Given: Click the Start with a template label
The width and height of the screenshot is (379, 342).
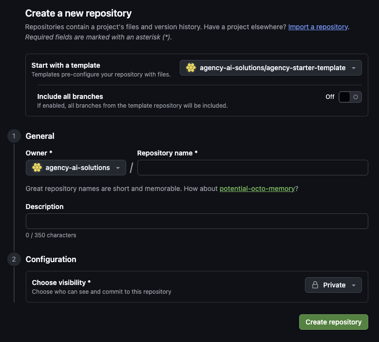Looking at the screenshot, I should 66,65.
